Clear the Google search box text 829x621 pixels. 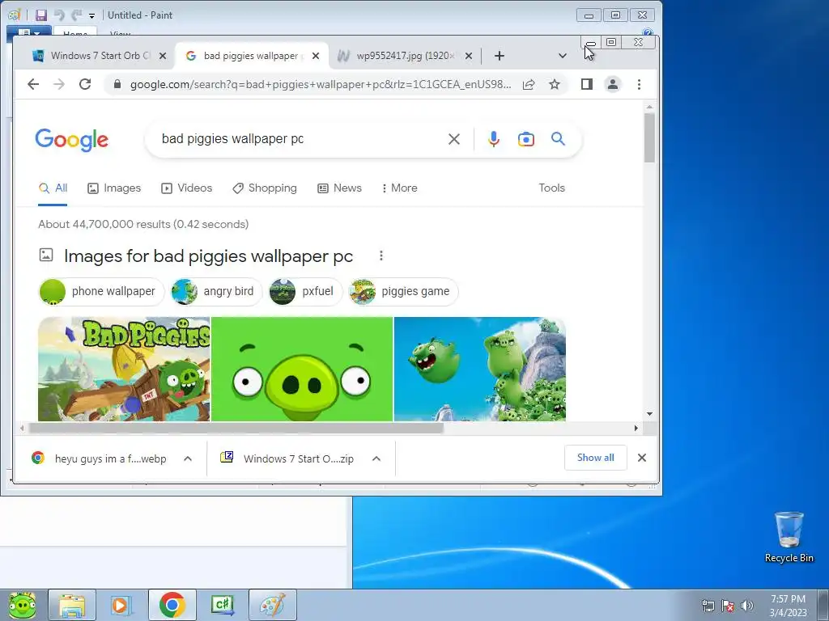(x=453, y=139)
